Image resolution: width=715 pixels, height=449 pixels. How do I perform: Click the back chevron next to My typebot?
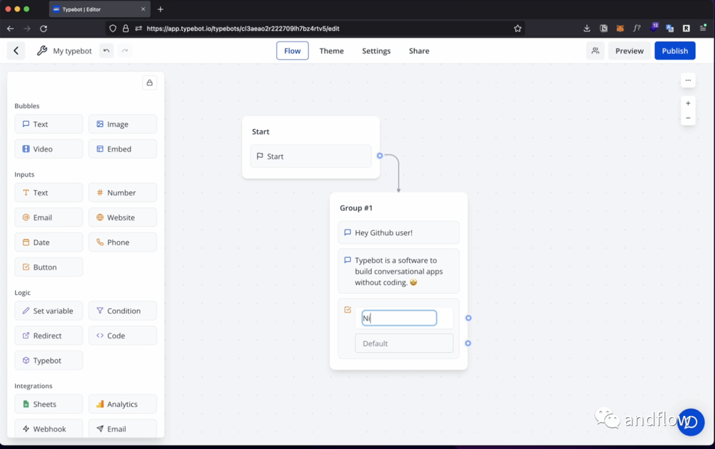coord(16,50)
